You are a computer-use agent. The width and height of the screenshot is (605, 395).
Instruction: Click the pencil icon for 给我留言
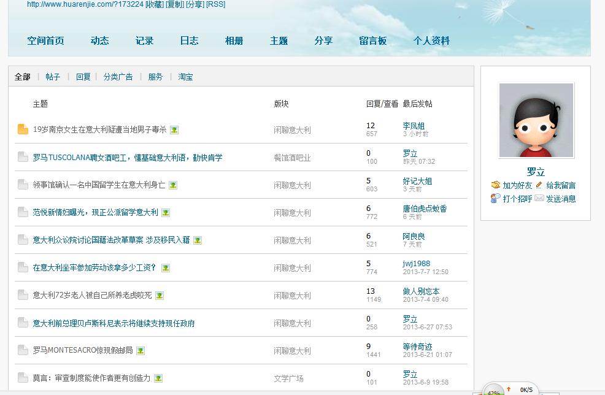coord(538,185)
